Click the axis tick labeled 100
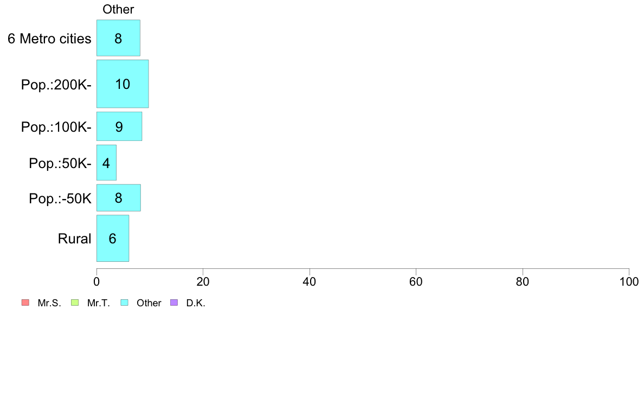This screenshot has width=644, height=399. click(629, 281)
